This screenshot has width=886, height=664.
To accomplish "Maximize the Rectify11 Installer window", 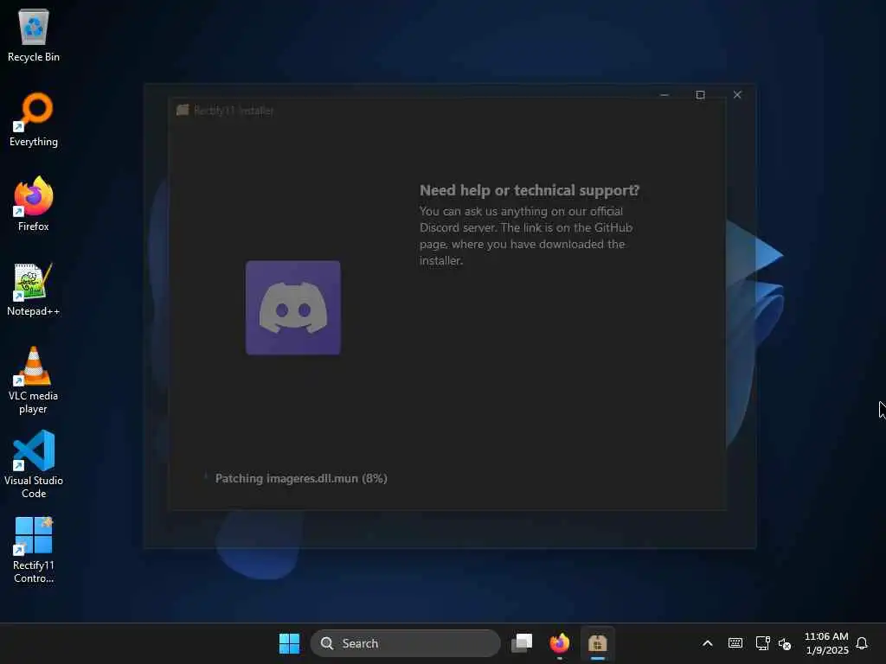I will point(700,95).
